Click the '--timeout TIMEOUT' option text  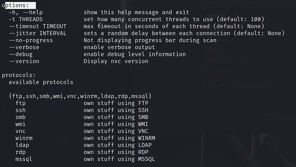38,26
